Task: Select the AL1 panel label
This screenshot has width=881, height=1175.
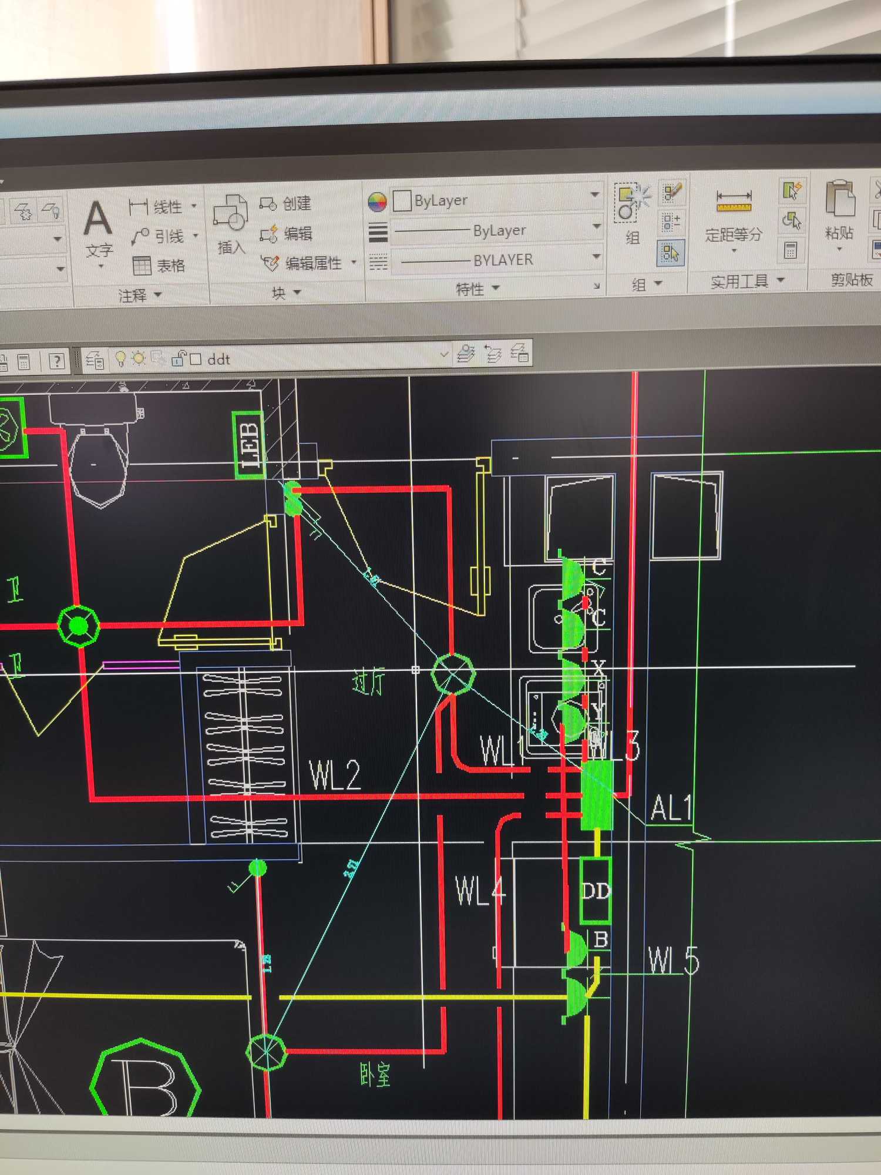Action: coord(672,808)
